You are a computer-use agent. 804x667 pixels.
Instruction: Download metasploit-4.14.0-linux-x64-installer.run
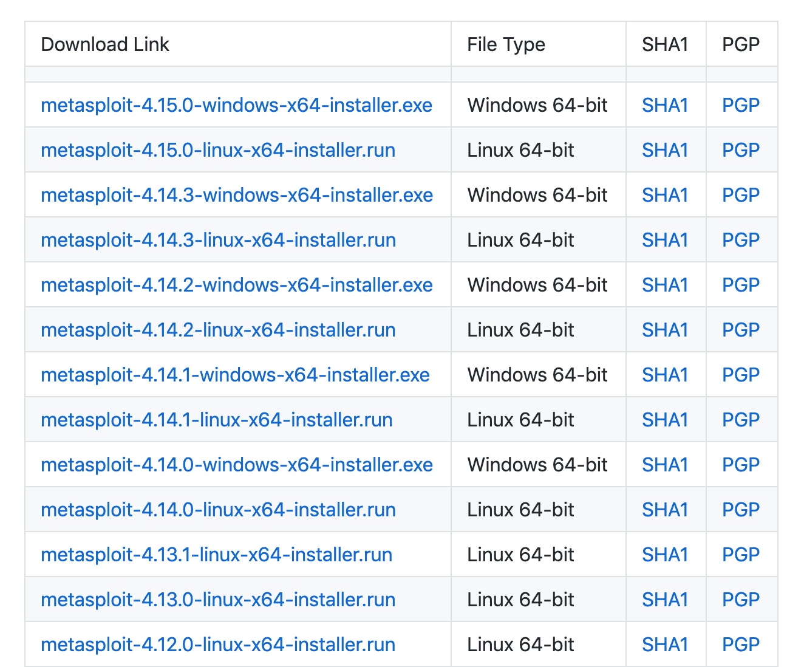click(218, 510)
